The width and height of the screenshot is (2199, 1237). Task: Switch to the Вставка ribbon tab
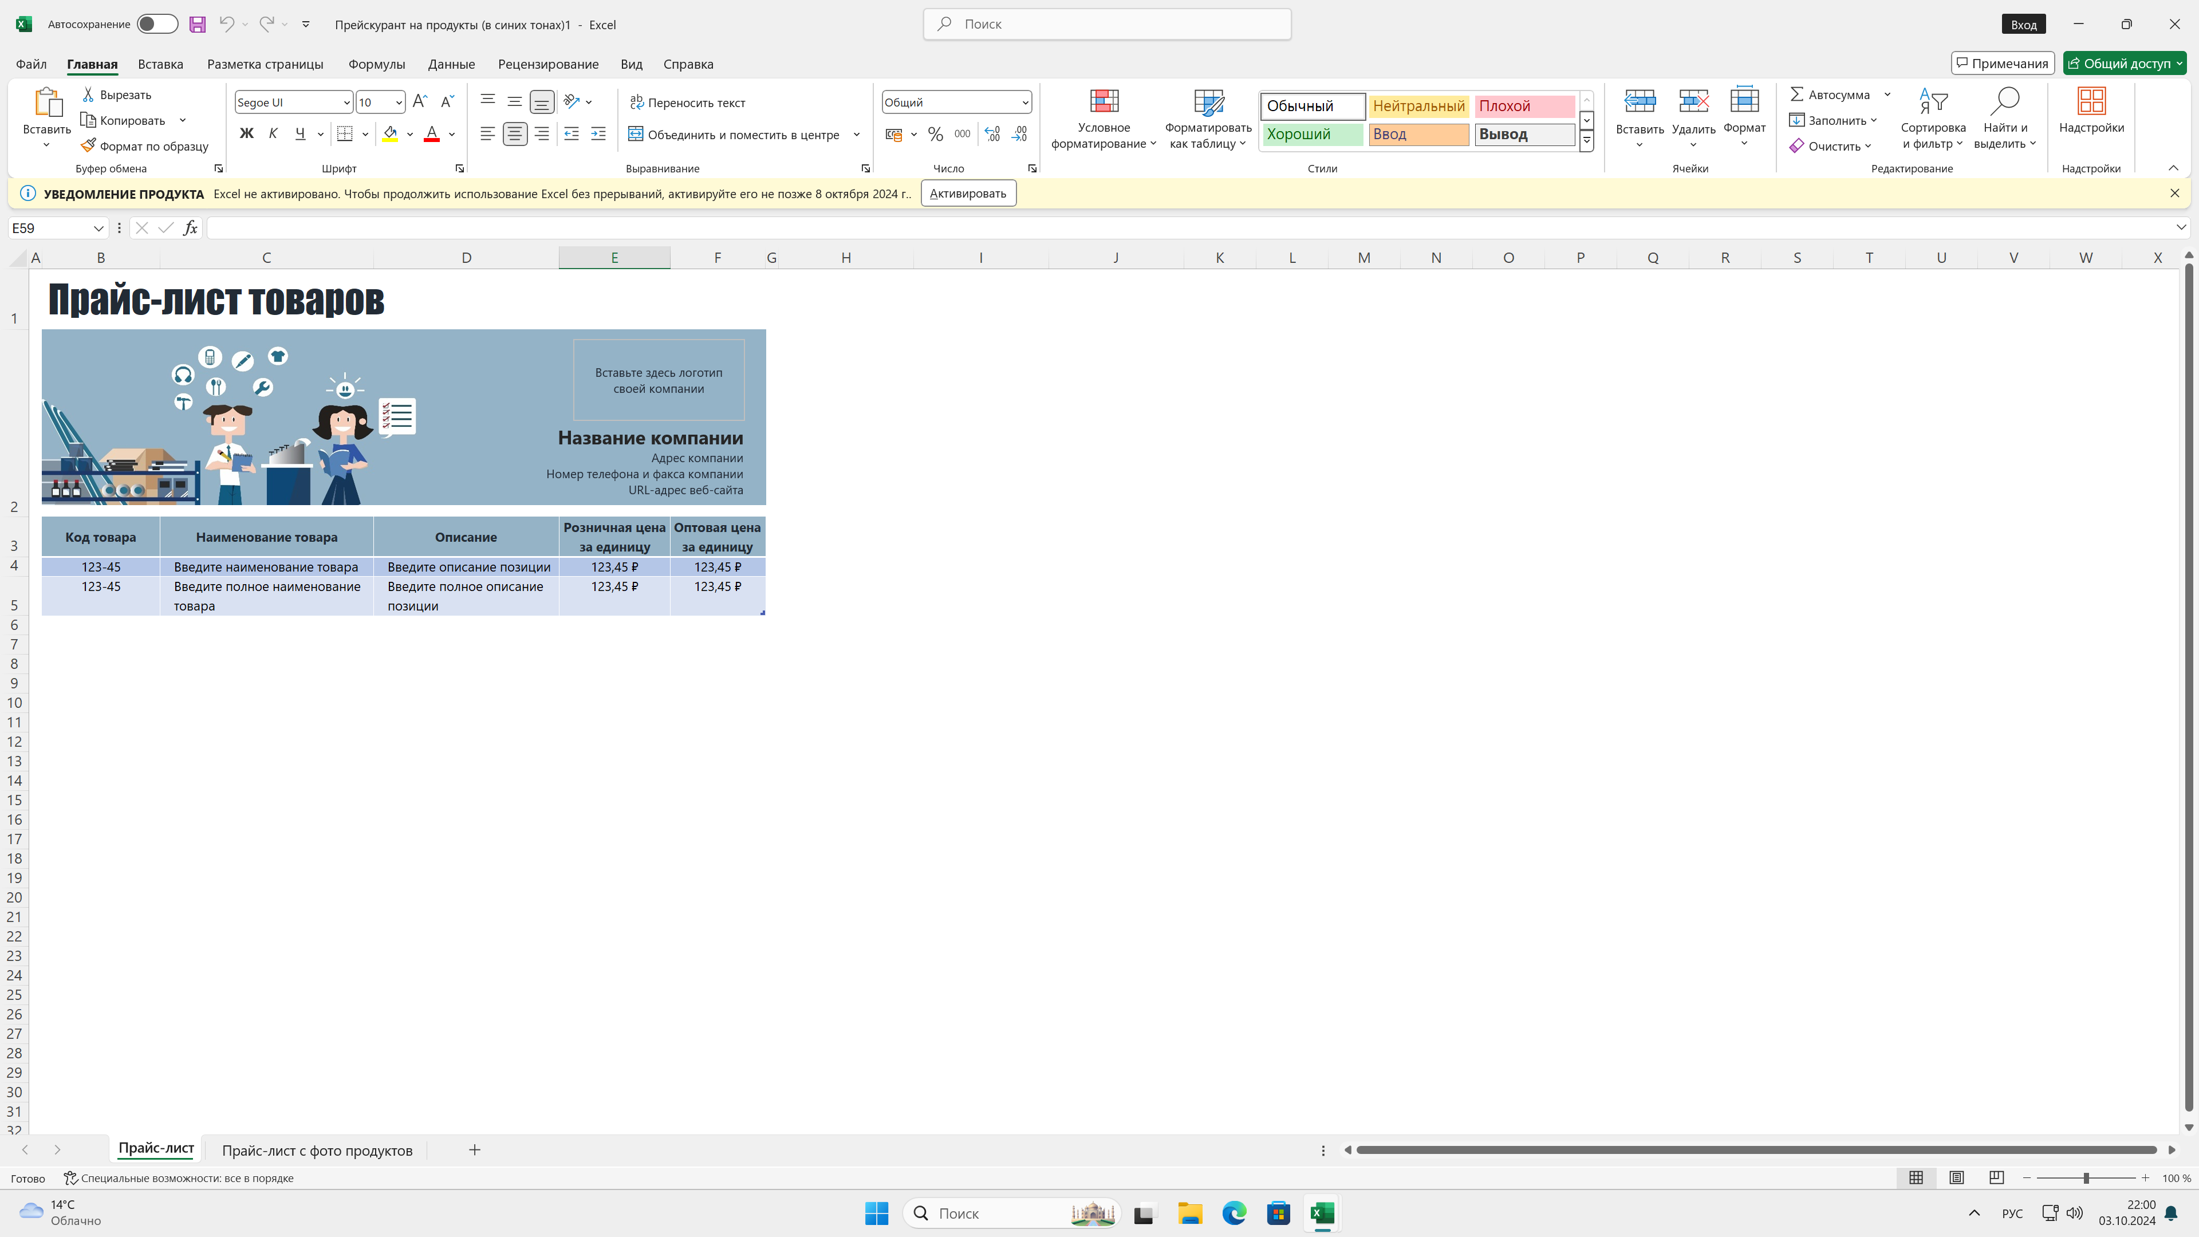coord(160,64)
